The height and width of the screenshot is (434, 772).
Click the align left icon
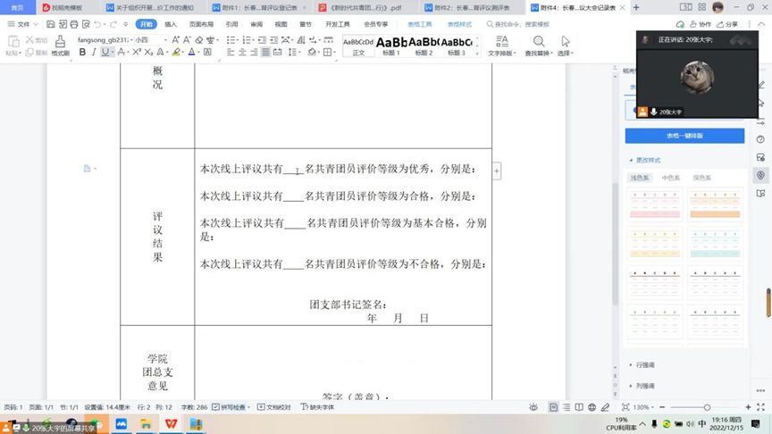click(x=231, y=52)
